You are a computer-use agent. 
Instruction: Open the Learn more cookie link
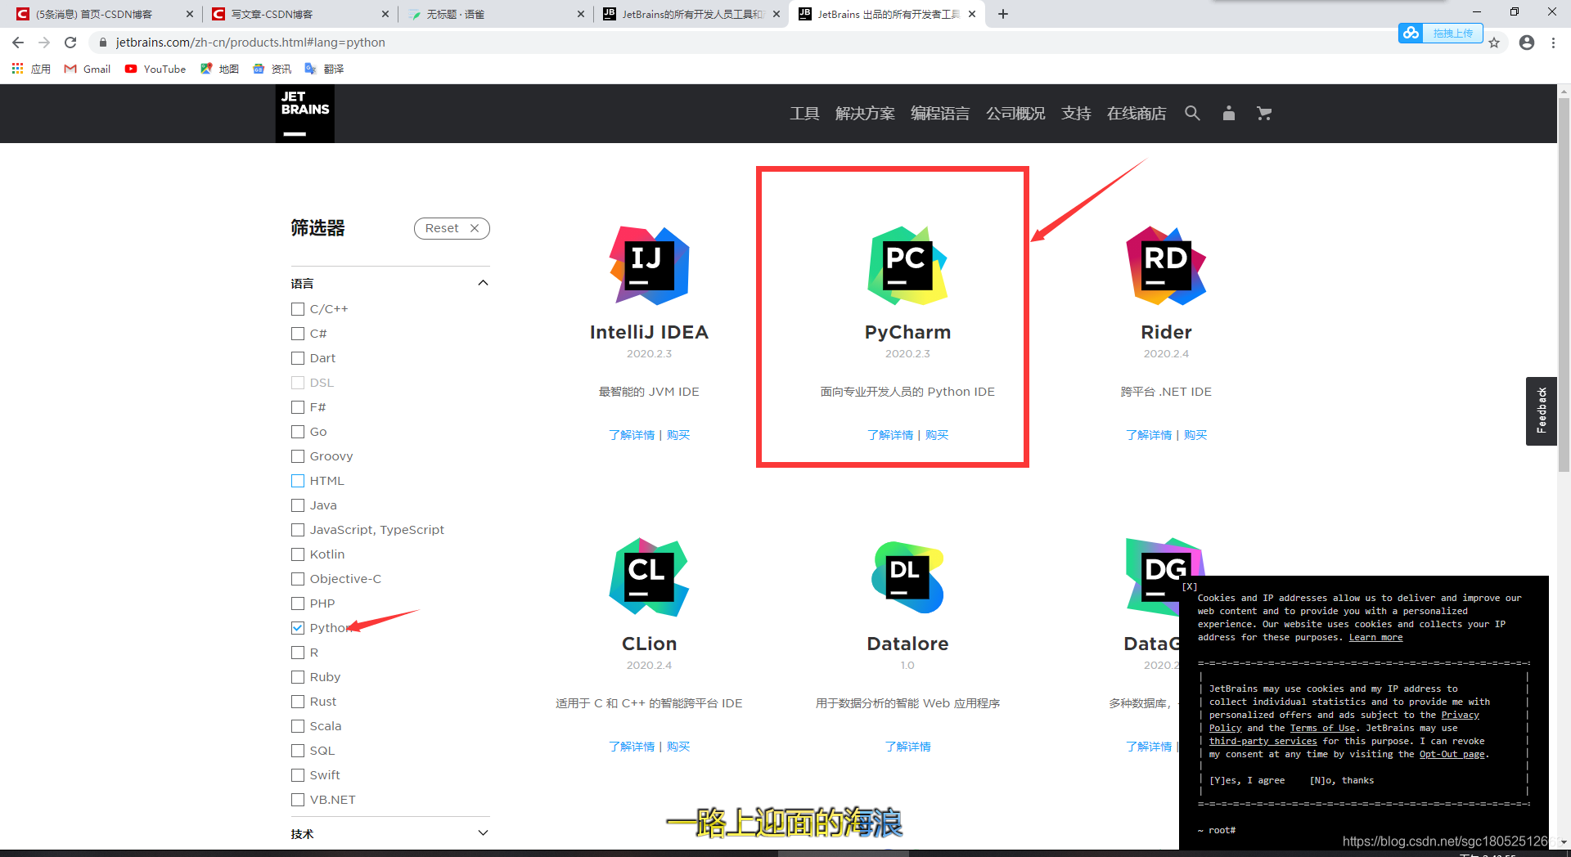pos(1375,638)
